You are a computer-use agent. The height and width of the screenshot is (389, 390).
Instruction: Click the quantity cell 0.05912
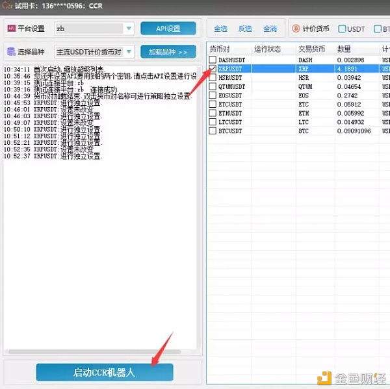(x=348, y=104)
